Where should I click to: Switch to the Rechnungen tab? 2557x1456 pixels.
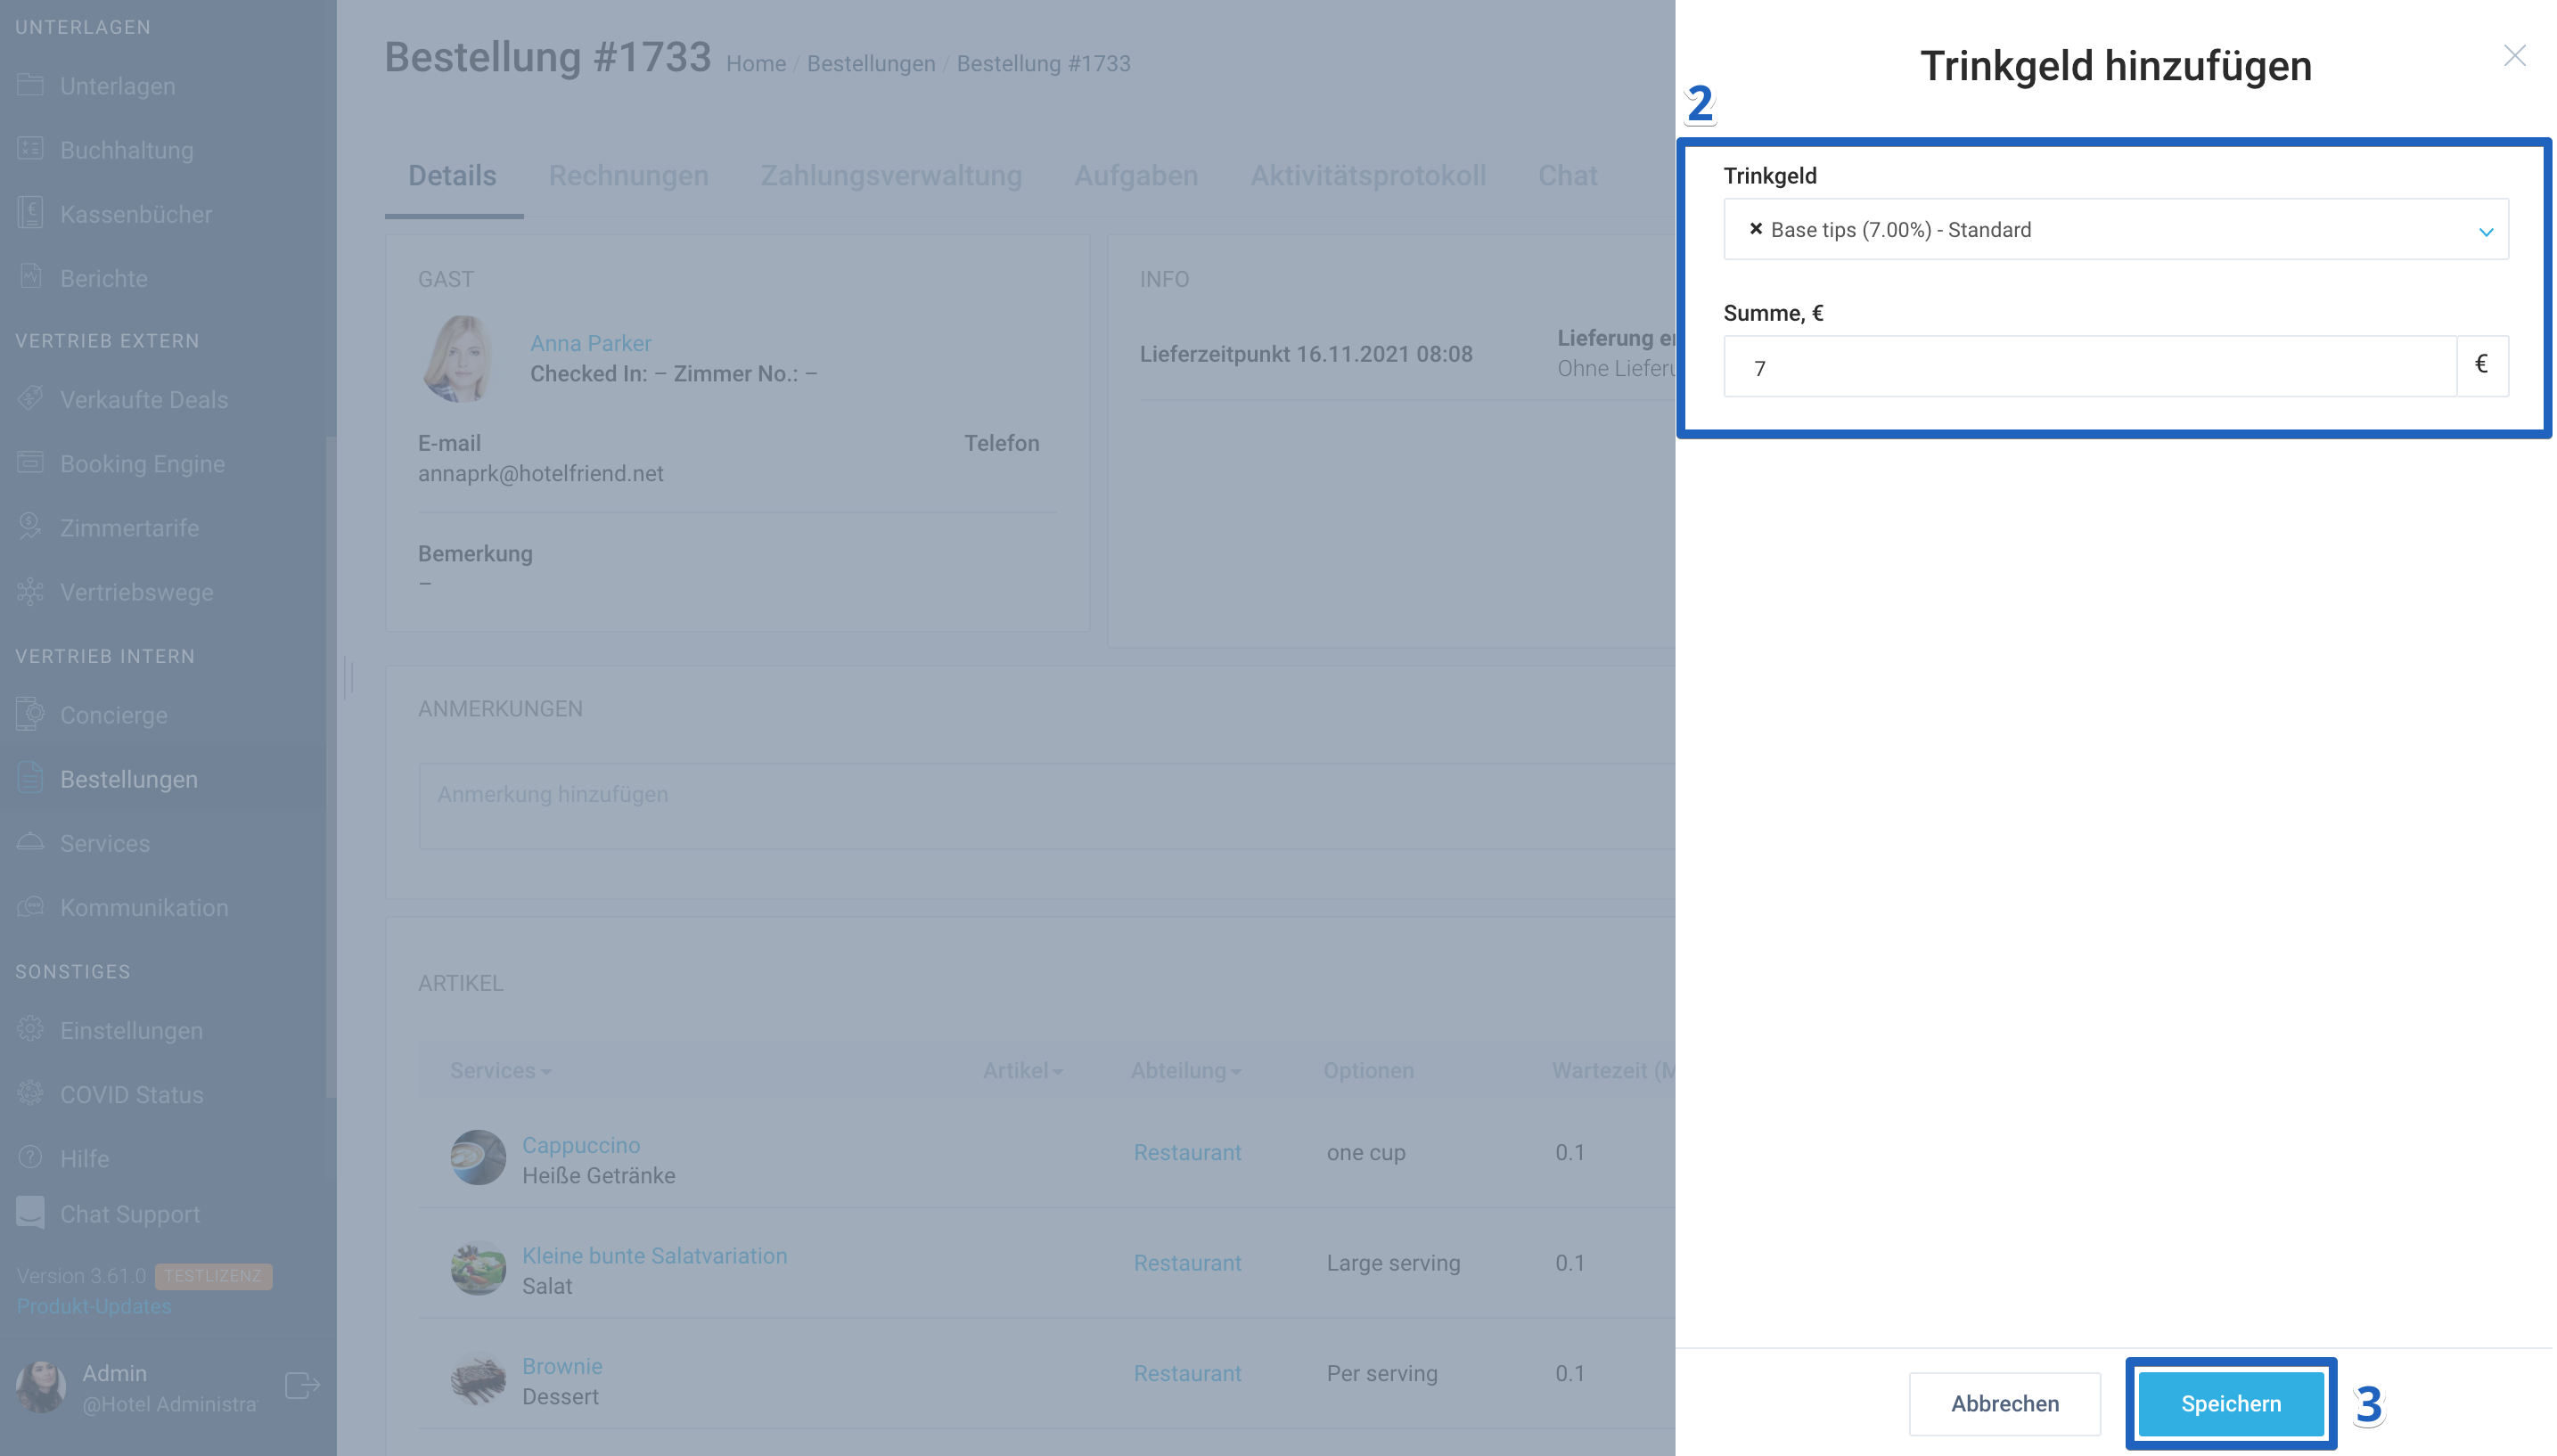click(628, 176)
